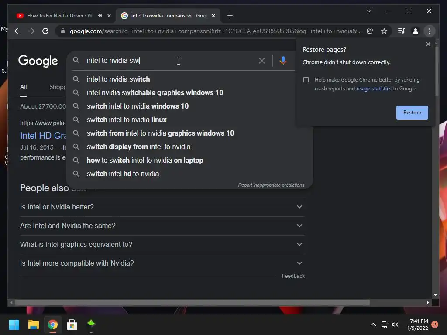This screenshot has width=447, height=335.
Task: Open a new tab with plus button
Action: click(x=230, y=16)
